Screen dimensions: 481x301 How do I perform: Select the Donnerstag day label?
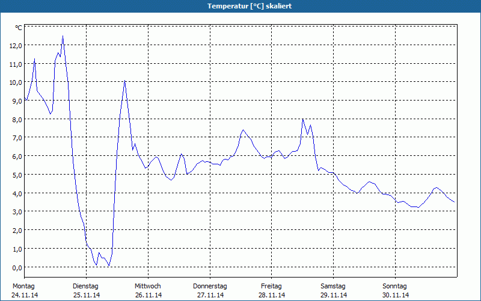click(x=210, y=287)
